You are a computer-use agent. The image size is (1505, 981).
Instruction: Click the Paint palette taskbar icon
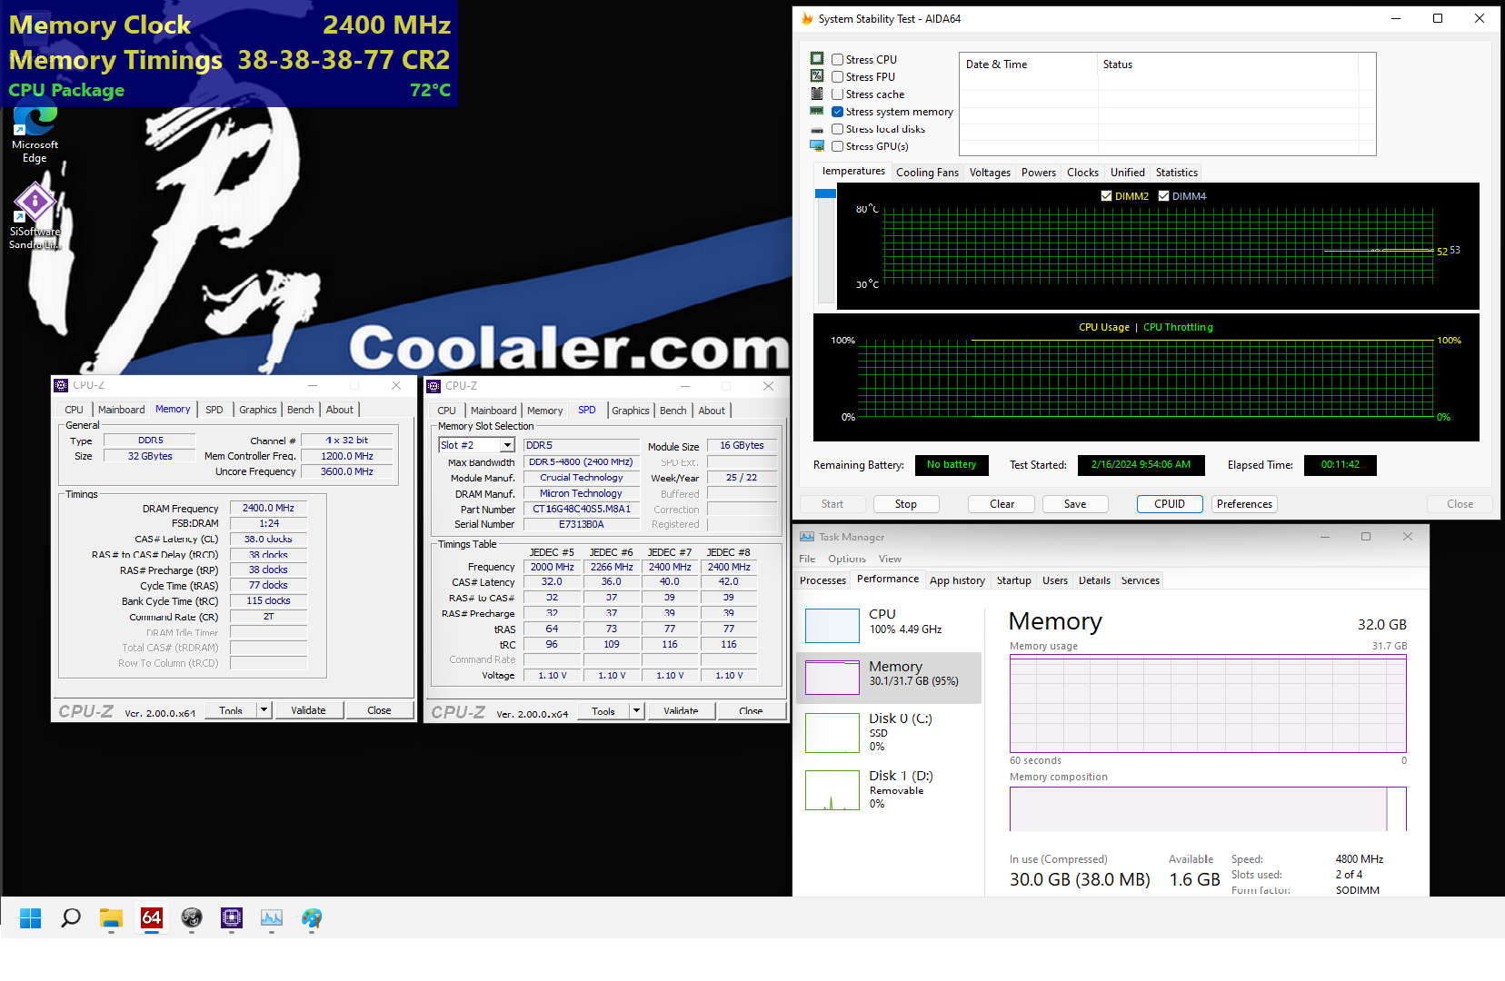coord(312,918)
